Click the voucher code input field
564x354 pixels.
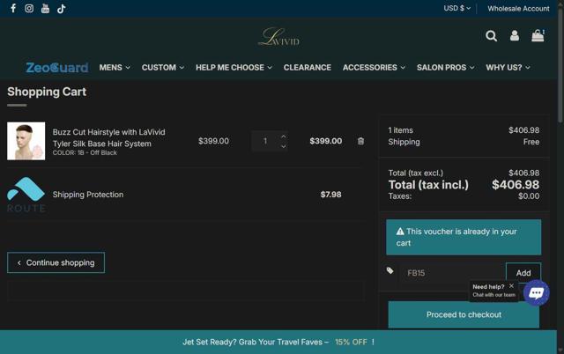click(452, 273)
